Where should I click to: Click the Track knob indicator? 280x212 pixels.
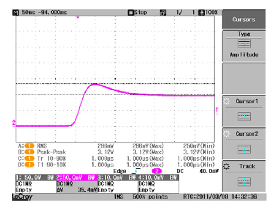[x=226, y=166]
